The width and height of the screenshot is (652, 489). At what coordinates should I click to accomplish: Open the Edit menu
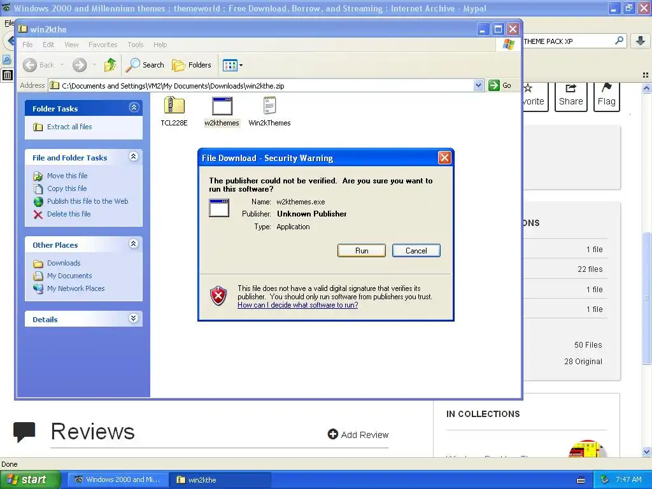[x=48, y=45]
